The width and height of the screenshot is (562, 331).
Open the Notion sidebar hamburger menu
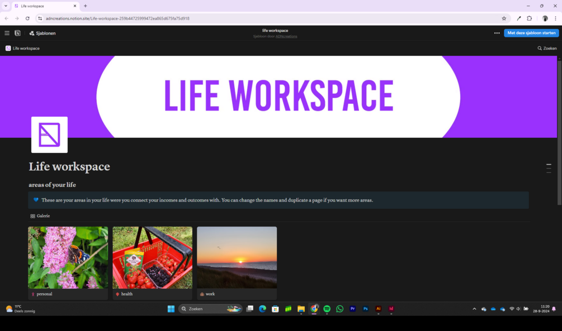tap(7, 33)
